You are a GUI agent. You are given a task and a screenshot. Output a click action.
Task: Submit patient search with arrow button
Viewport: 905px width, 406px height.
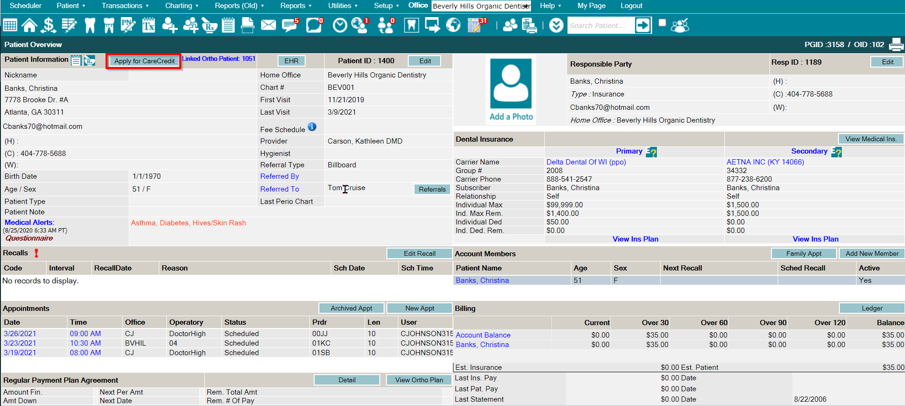pyautogui.click(x=643, y=25)
